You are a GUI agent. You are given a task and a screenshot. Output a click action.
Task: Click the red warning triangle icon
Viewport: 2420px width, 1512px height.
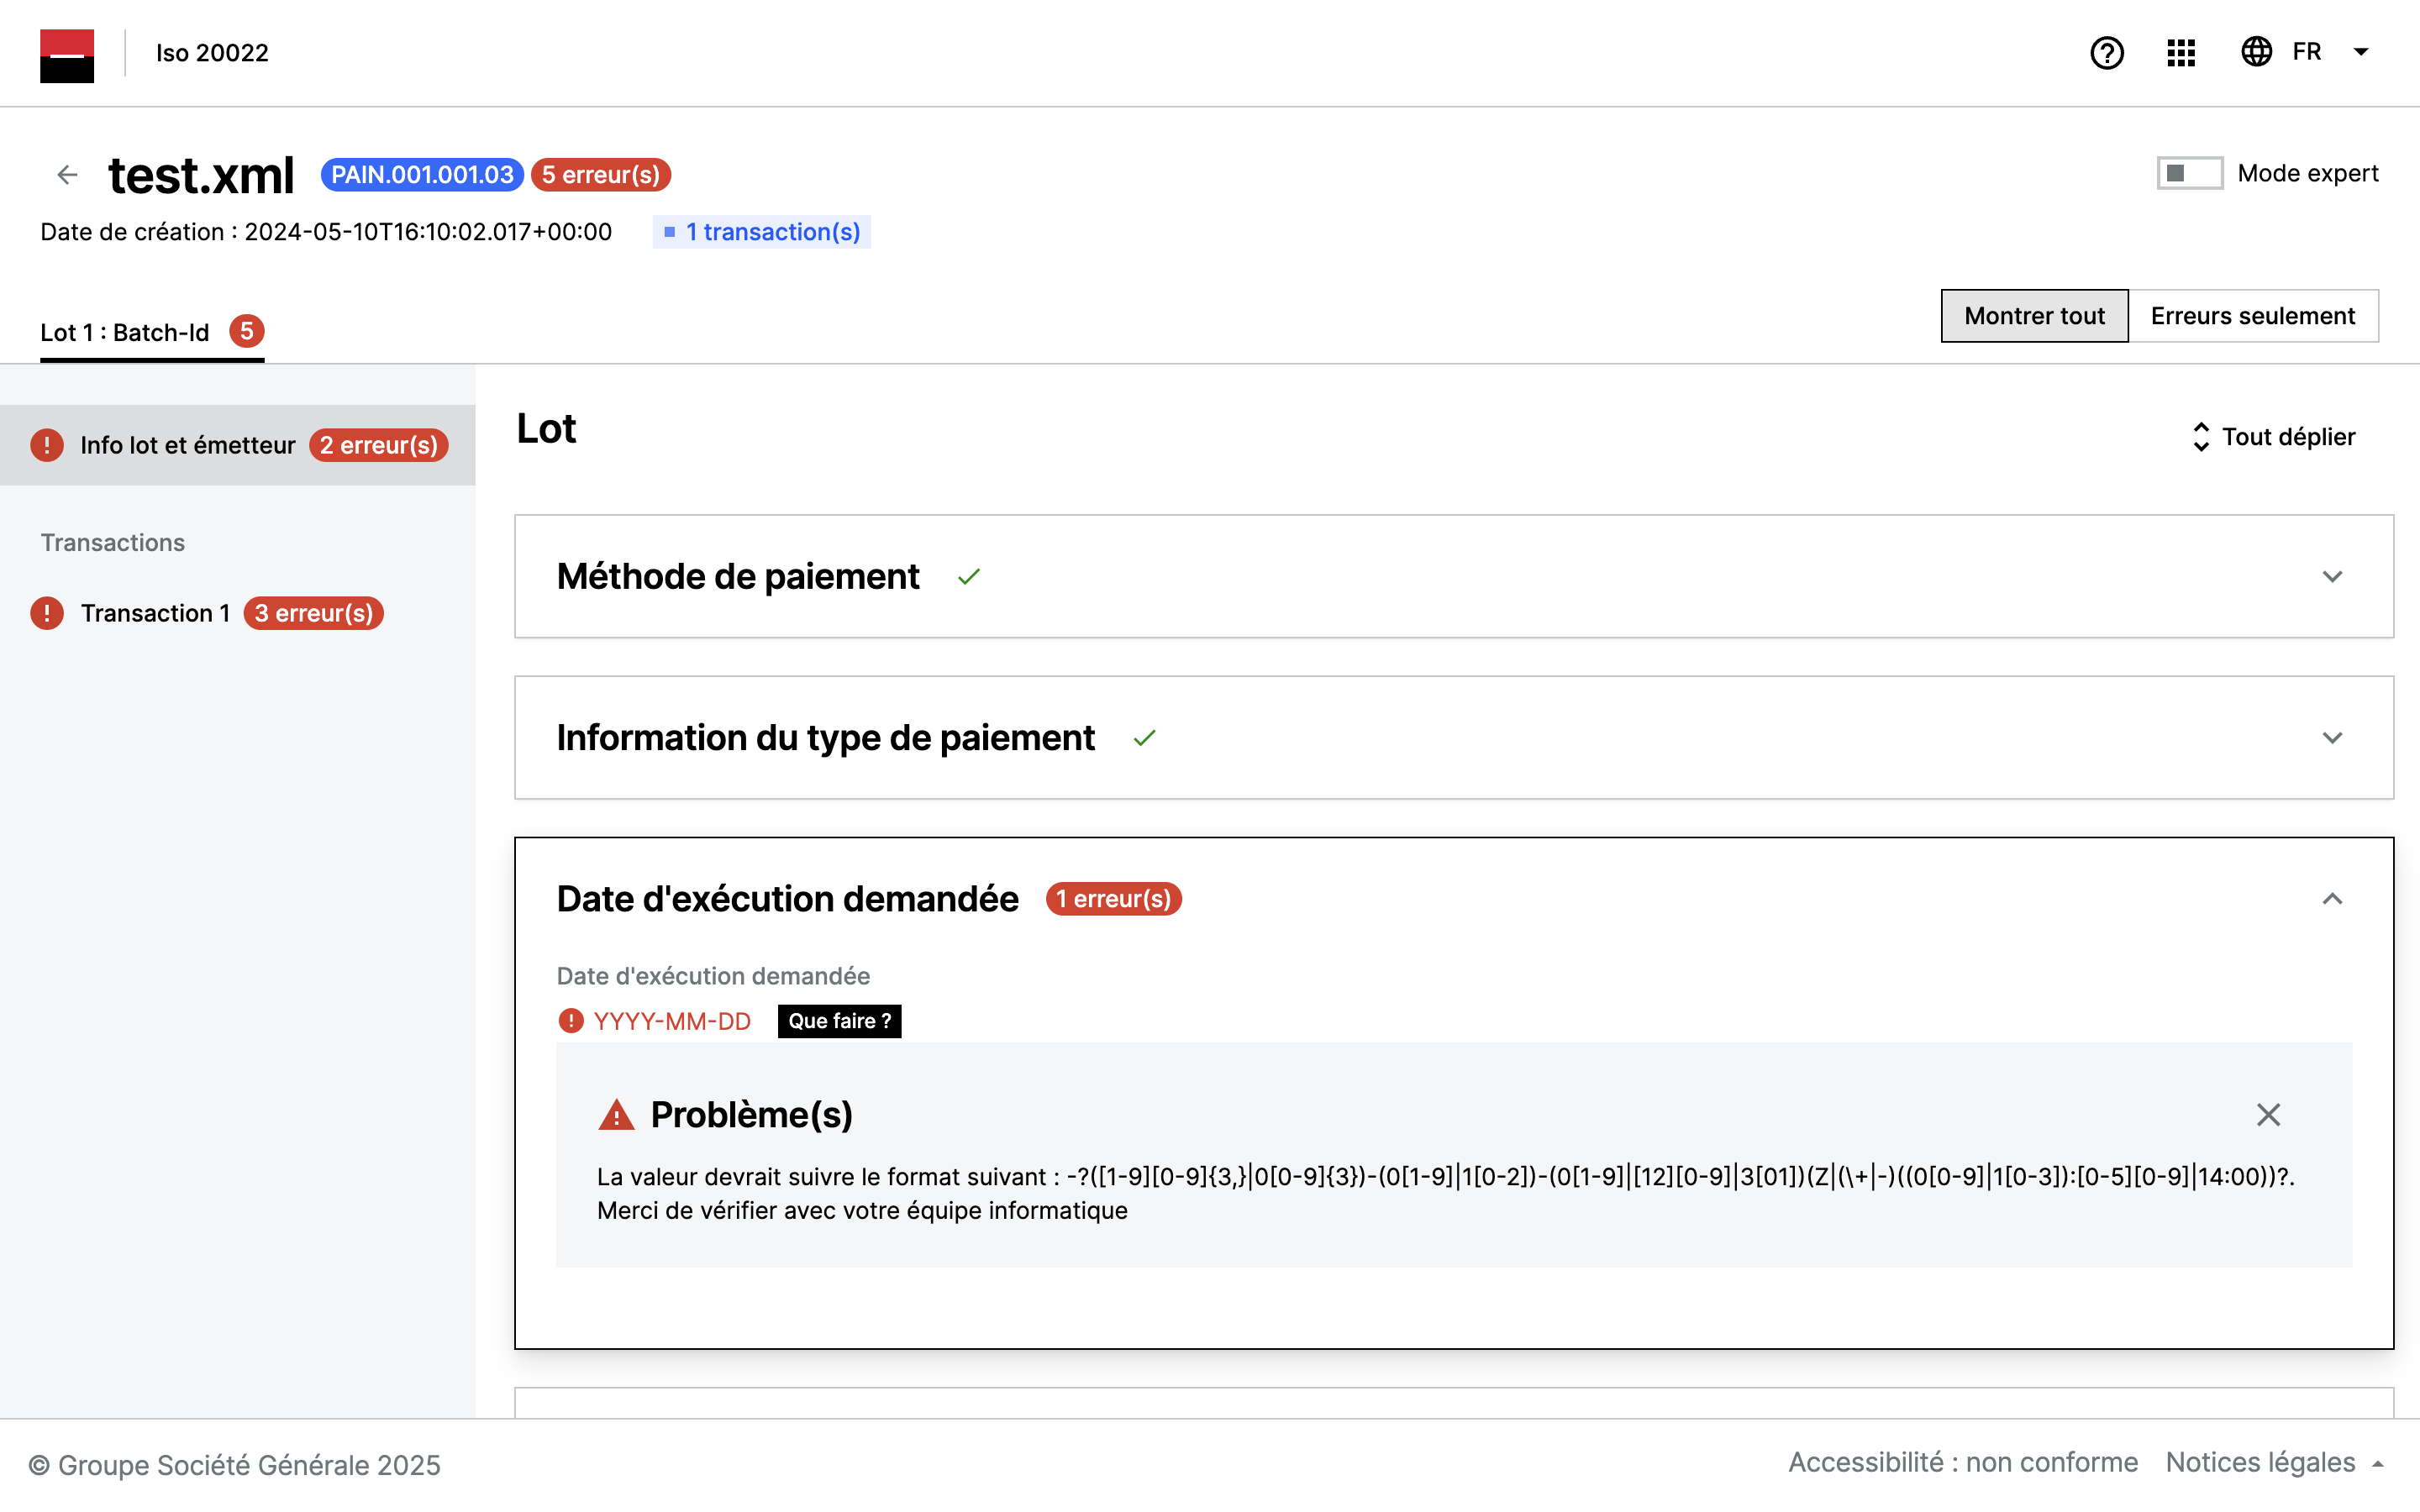616,1115
